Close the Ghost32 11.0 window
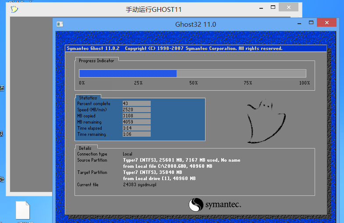This screenshot has height=223, width=344. [x=326, y=23]
